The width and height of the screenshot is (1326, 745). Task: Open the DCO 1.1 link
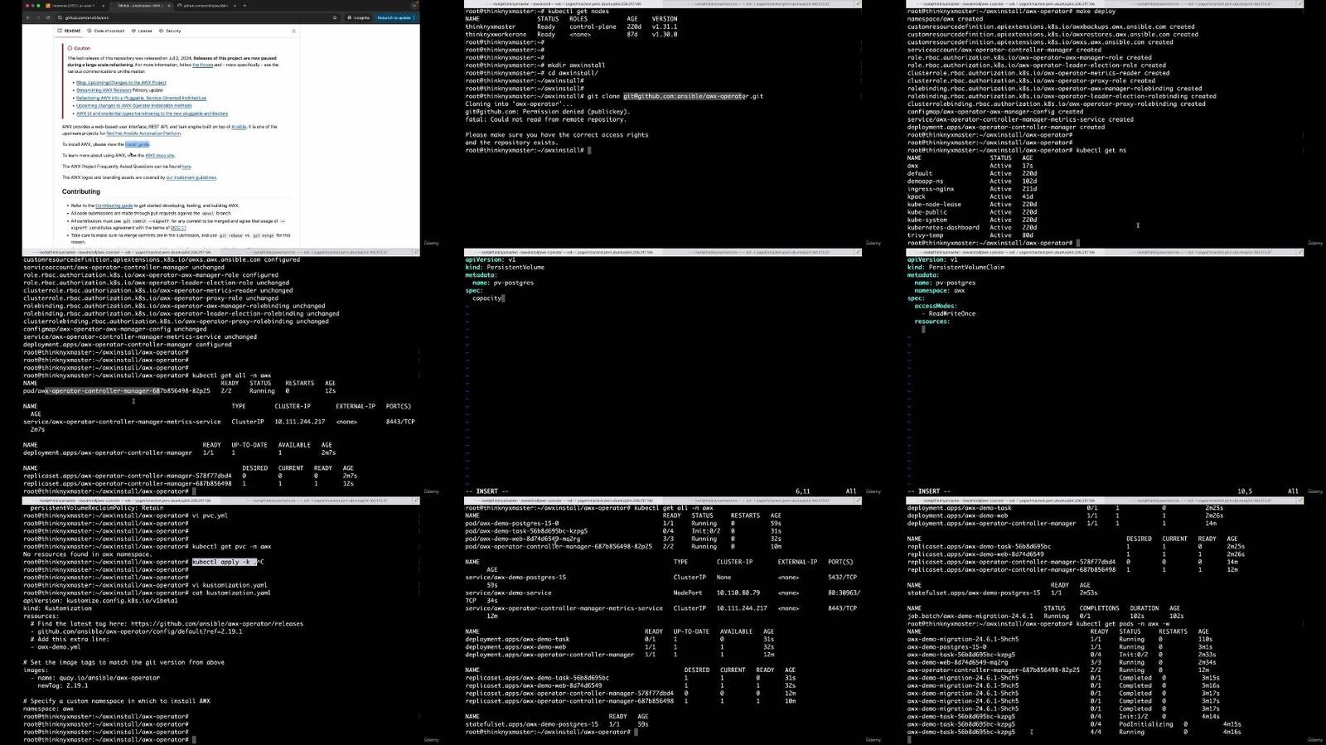[178, 227]
